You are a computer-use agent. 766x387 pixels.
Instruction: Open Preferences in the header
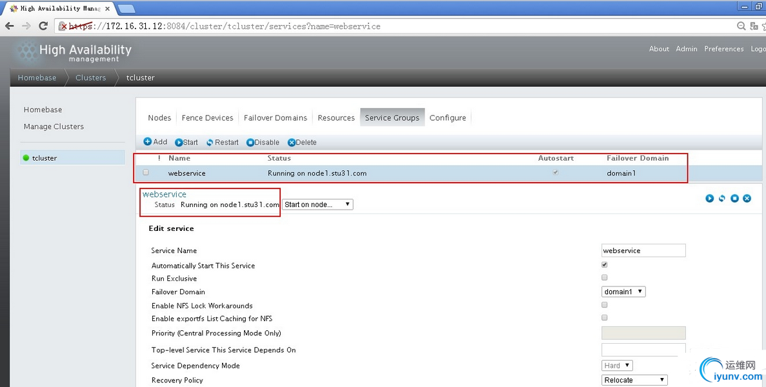(724, 49)
